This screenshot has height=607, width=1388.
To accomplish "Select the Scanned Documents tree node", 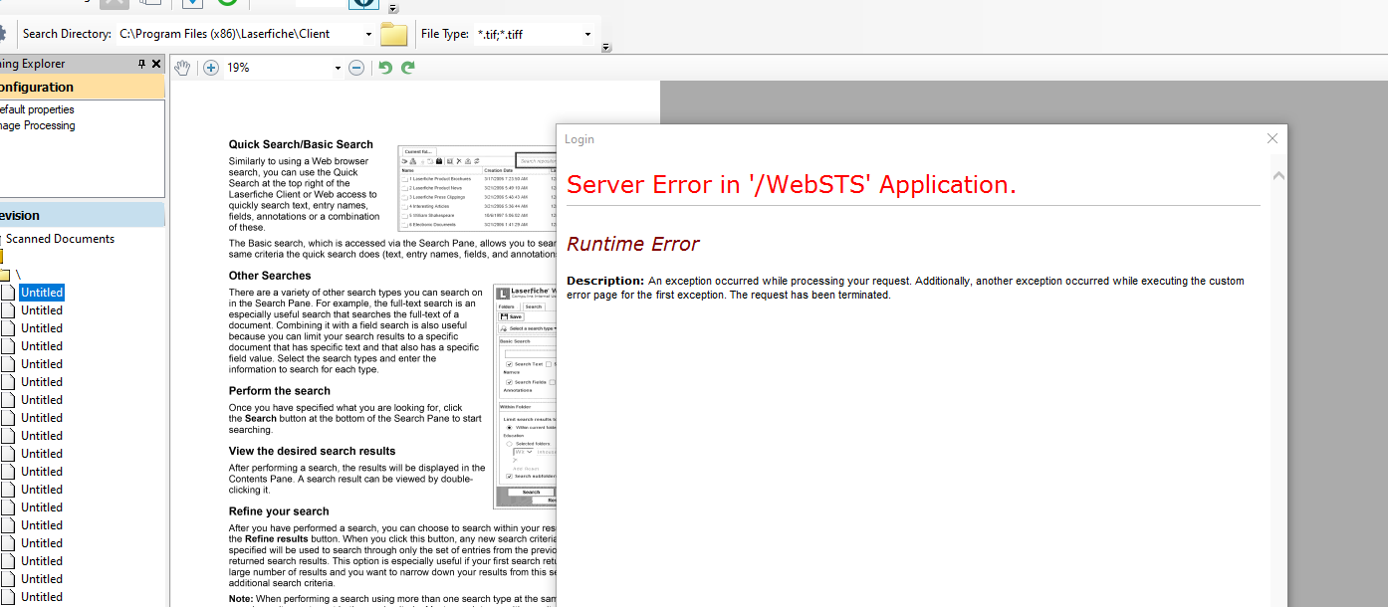I will (60, 239).
